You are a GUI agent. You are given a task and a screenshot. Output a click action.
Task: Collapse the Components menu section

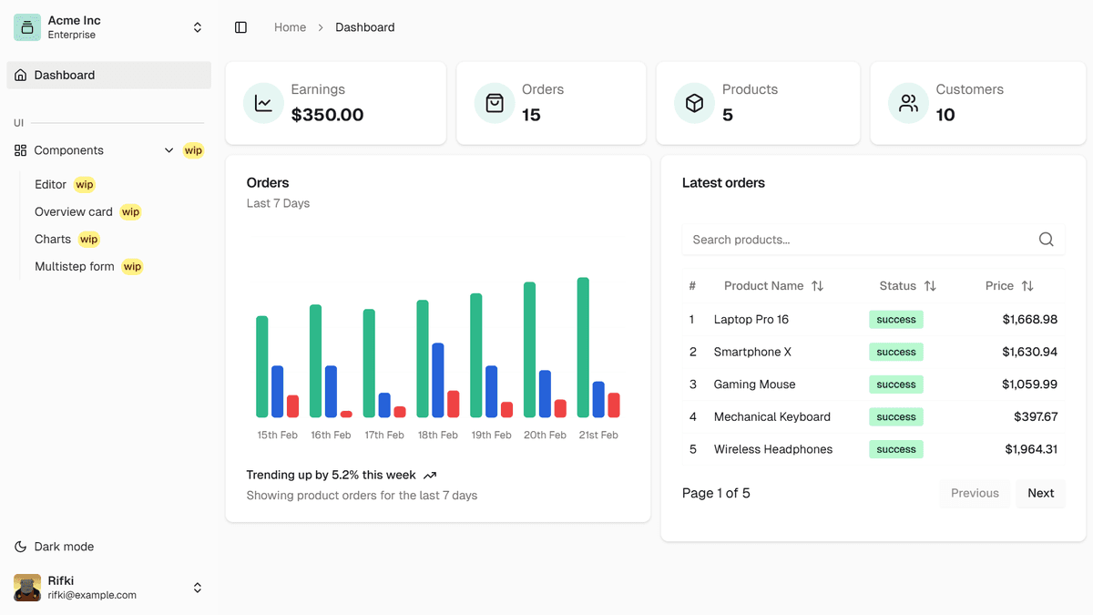point(169,150)
